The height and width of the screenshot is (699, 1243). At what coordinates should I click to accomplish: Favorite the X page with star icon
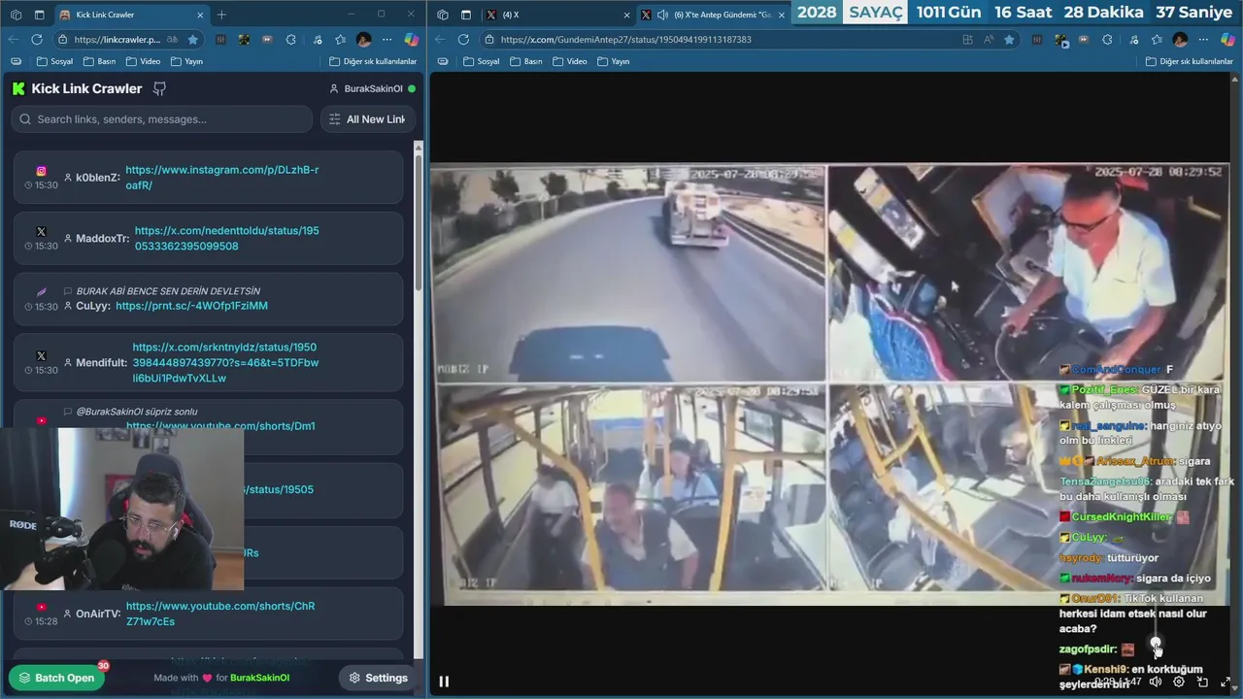pos(1009,39)
